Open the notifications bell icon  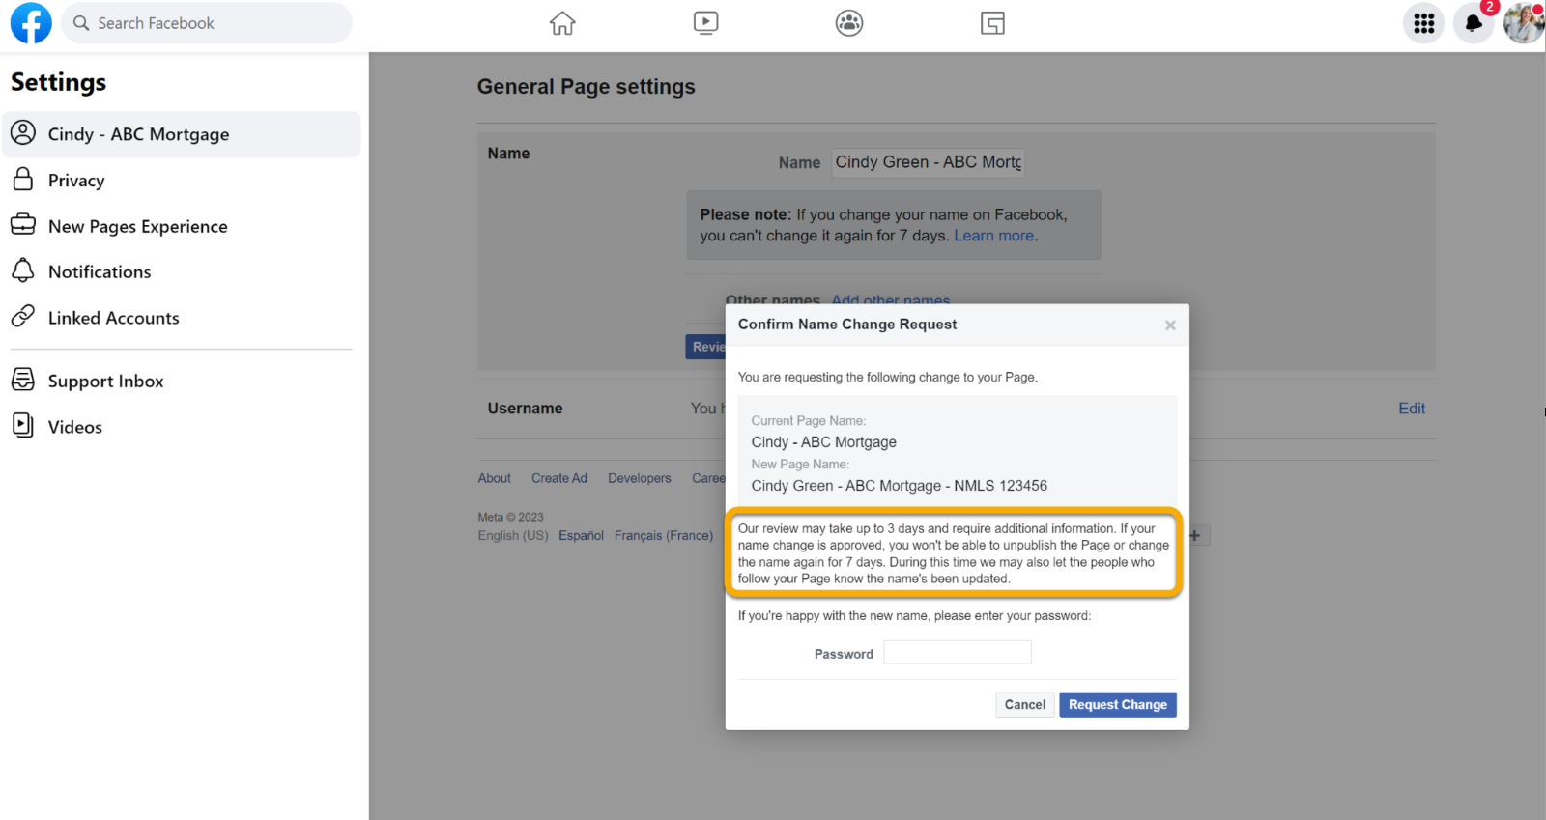[1474, 23]
